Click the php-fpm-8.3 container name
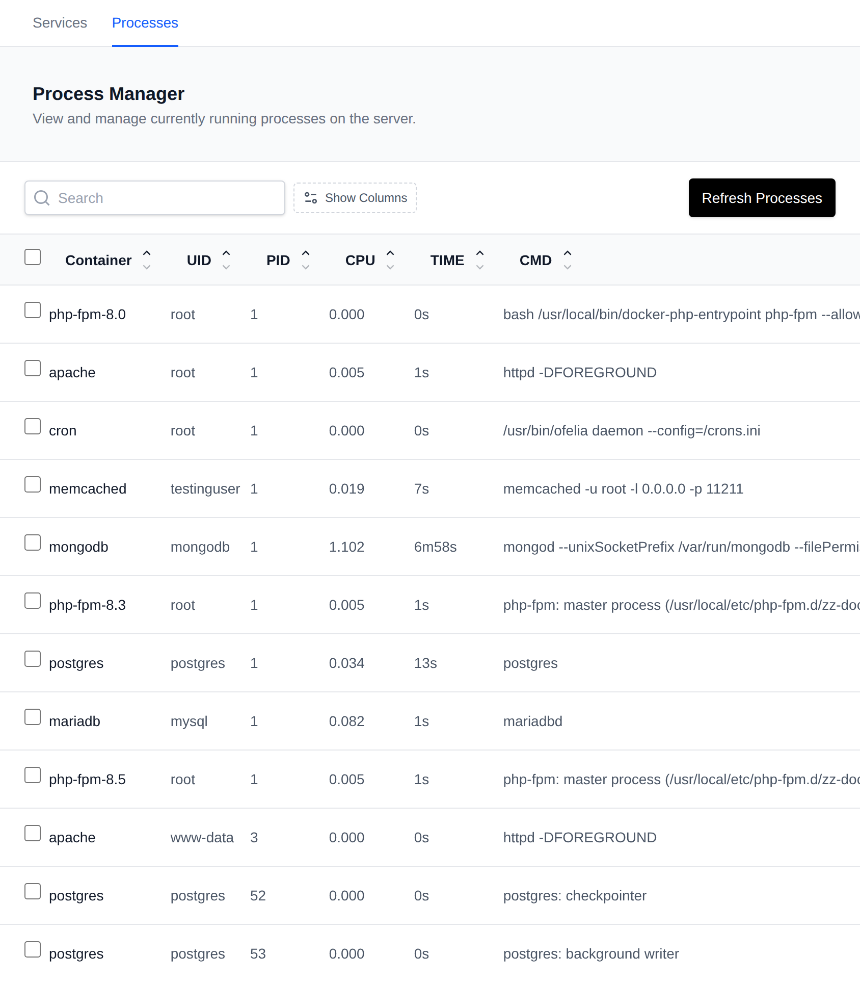 pos(87,605)
